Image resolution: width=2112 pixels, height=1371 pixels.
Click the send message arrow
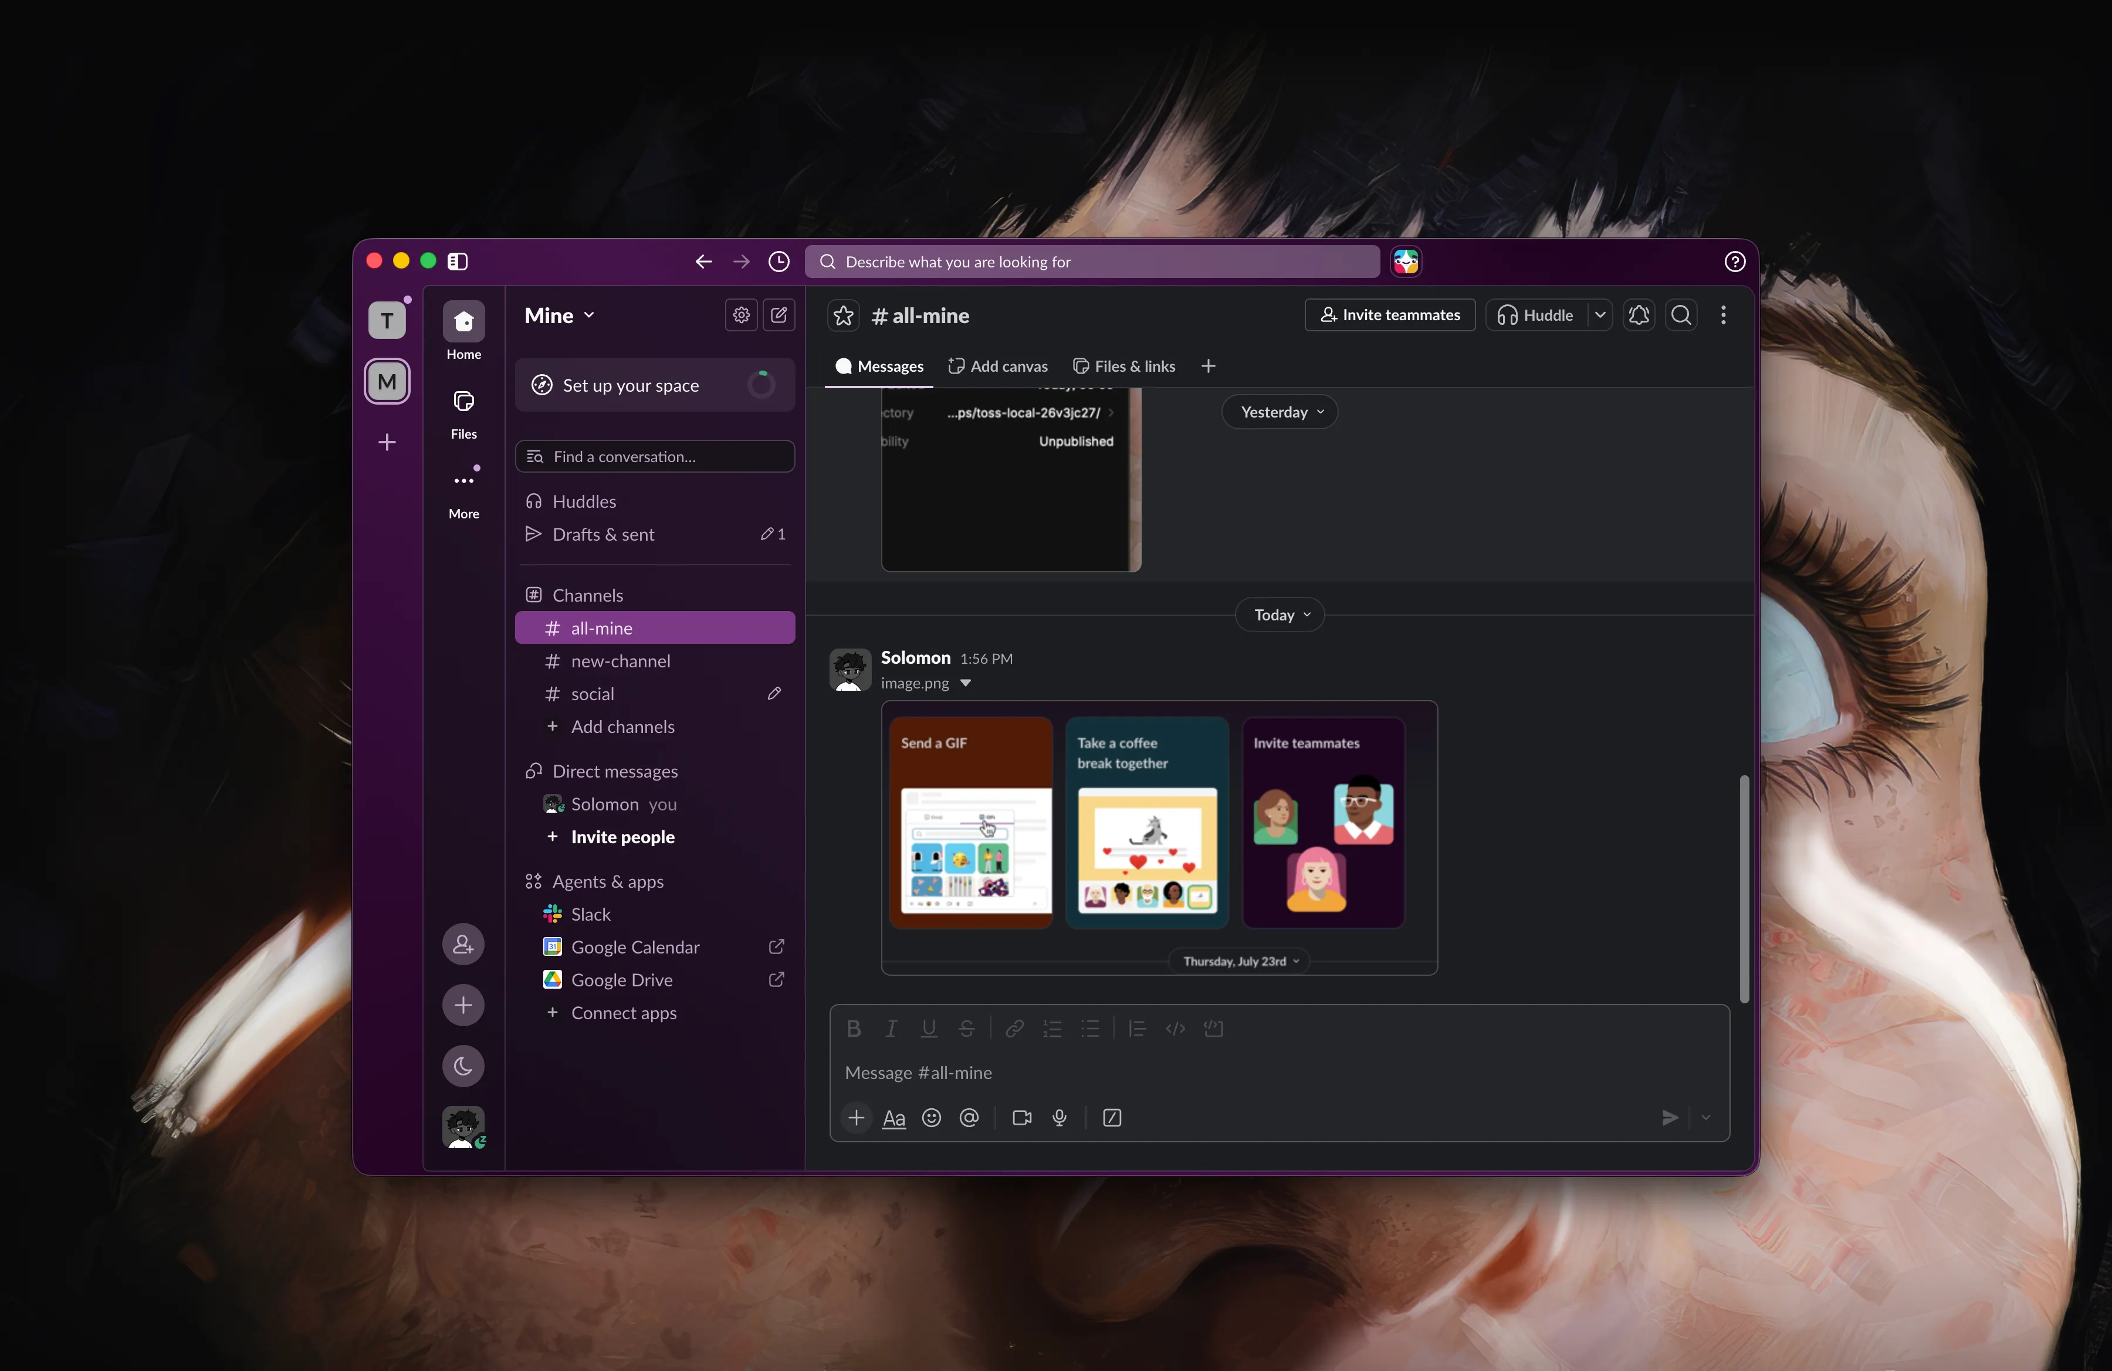(x=1669, y=1117)
